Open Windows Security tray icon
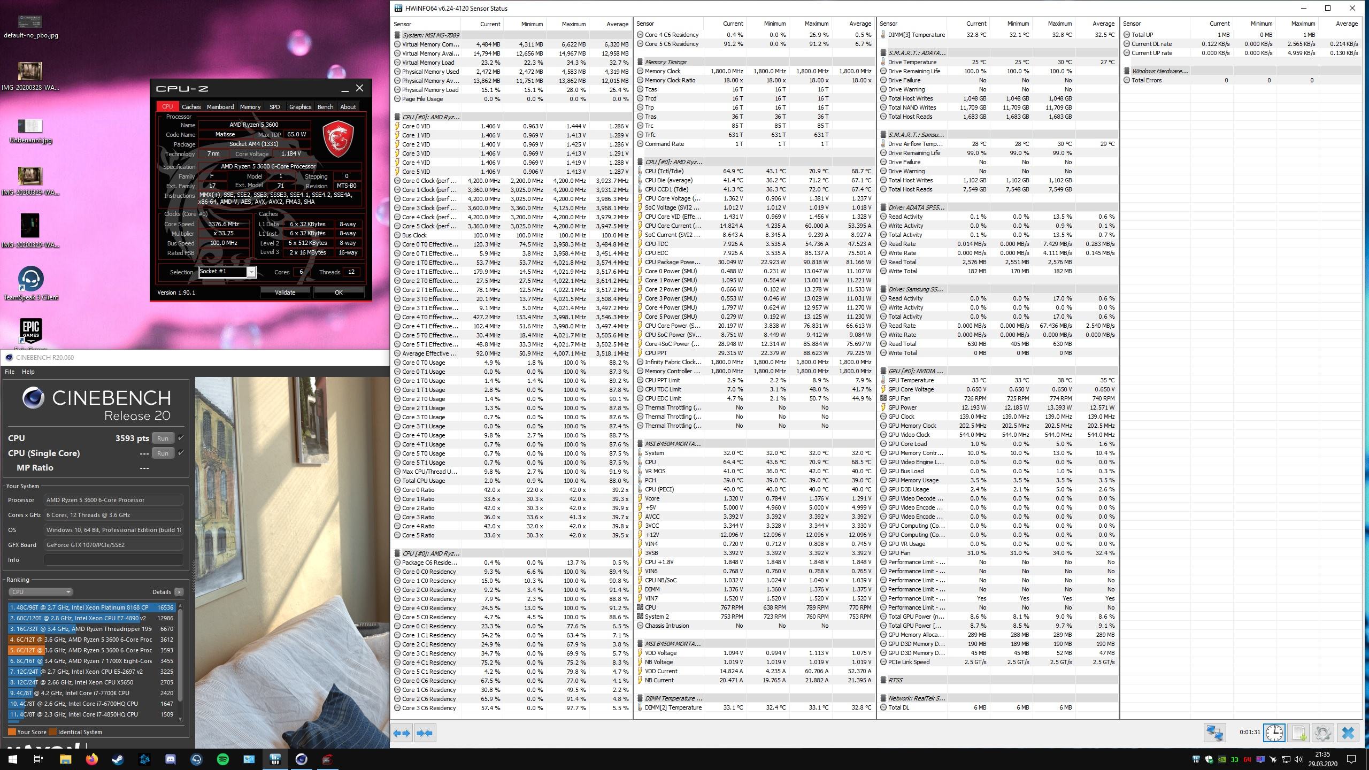1369x770 pixels. pyautogui.click(x=1209, y=759)
